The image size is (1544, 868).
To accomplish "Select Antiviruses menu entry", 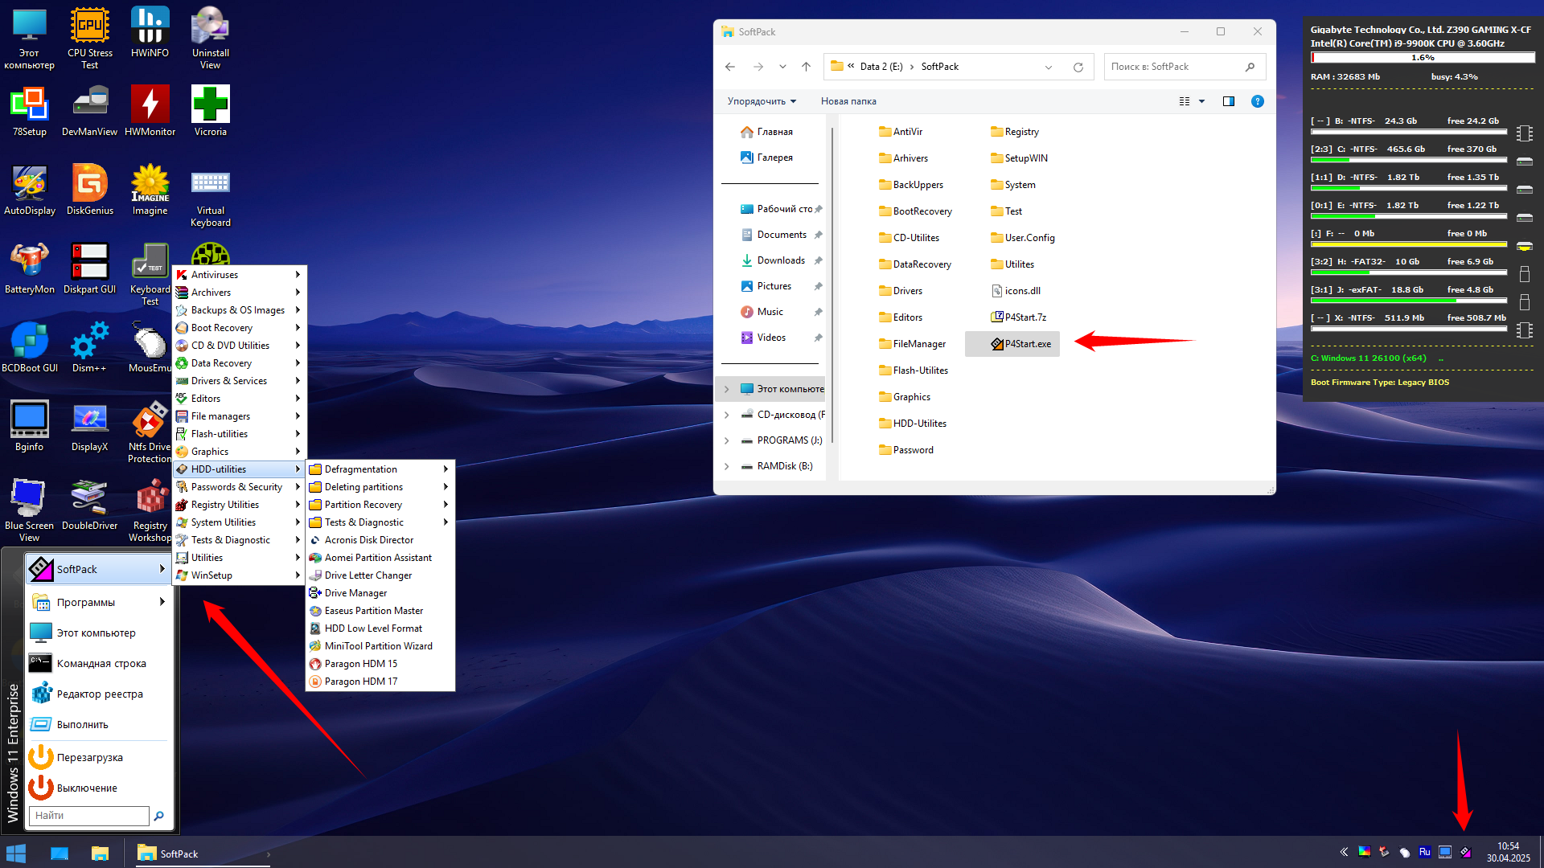I will click(239, 275).
